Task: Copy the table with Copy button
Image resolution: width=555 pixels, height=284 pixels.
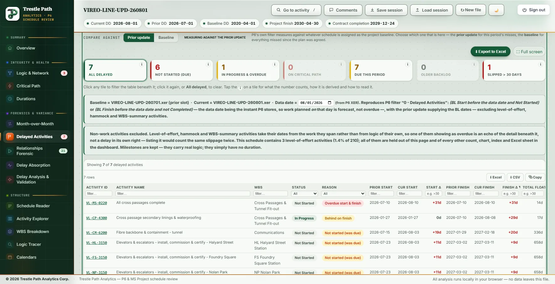Action: coord(535,177)
